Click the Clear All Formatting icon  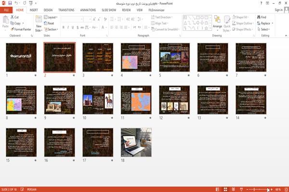105,19
